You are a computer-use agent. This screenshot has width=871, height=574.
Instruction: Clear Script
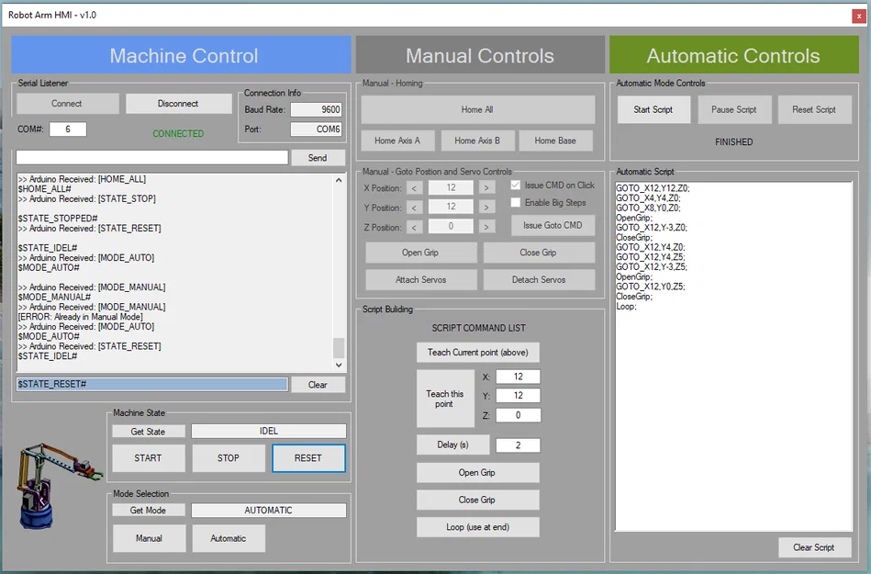pyautogui.click(x=814, y=547)
